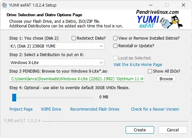Open the Project Page link

coord(21,109)
